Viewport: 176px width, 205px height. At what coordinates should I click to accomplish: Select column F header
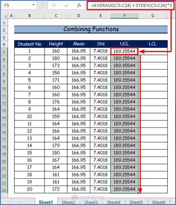[124, 16]
